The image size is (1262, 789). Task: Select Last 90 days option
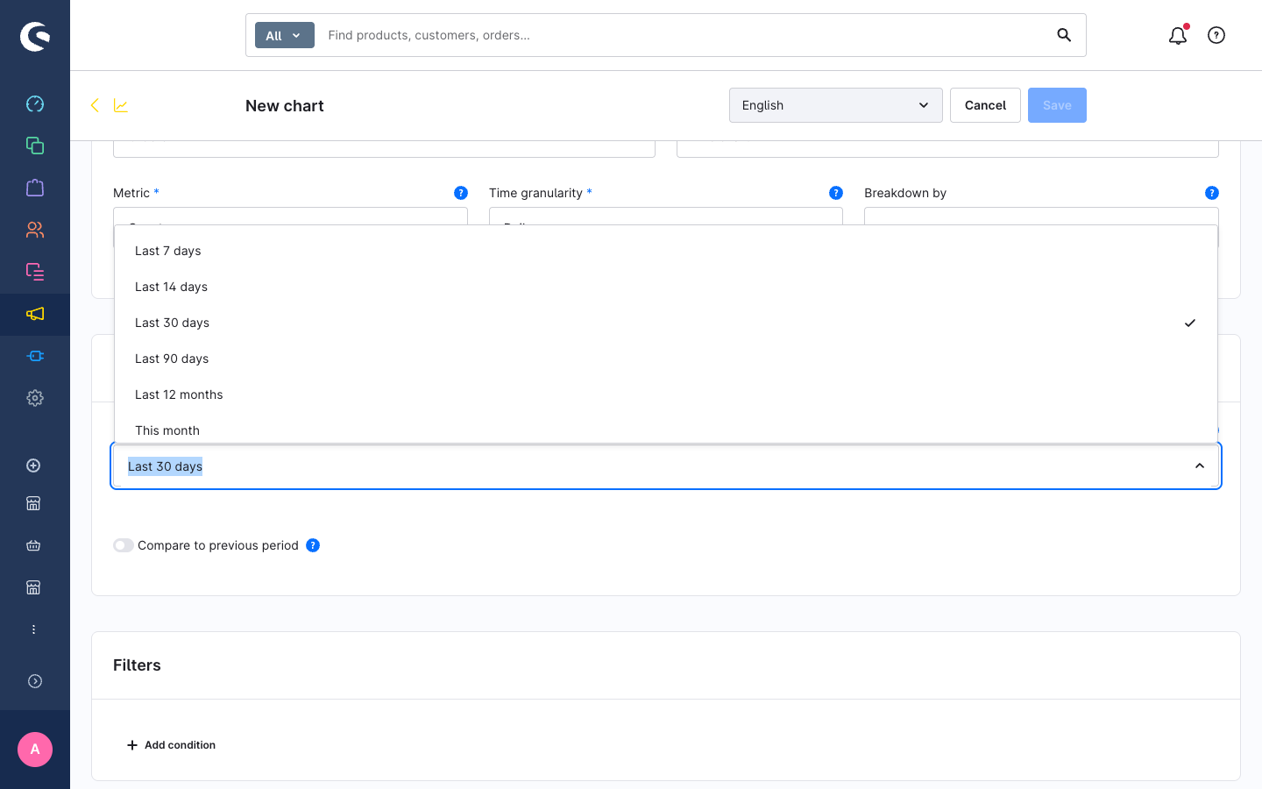click(666, 359)
